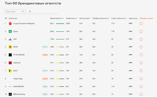Check the box for Студия Артемия Лебедева
The width and height of the screenshot is (157, 98).
pyautogui.click(x=141, y=24)
